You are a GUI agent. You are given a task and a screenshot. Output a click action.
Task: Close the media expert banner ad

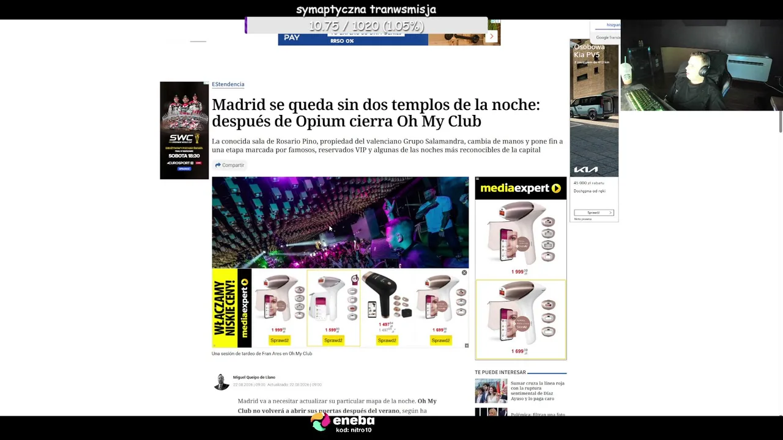pos(464,273)
